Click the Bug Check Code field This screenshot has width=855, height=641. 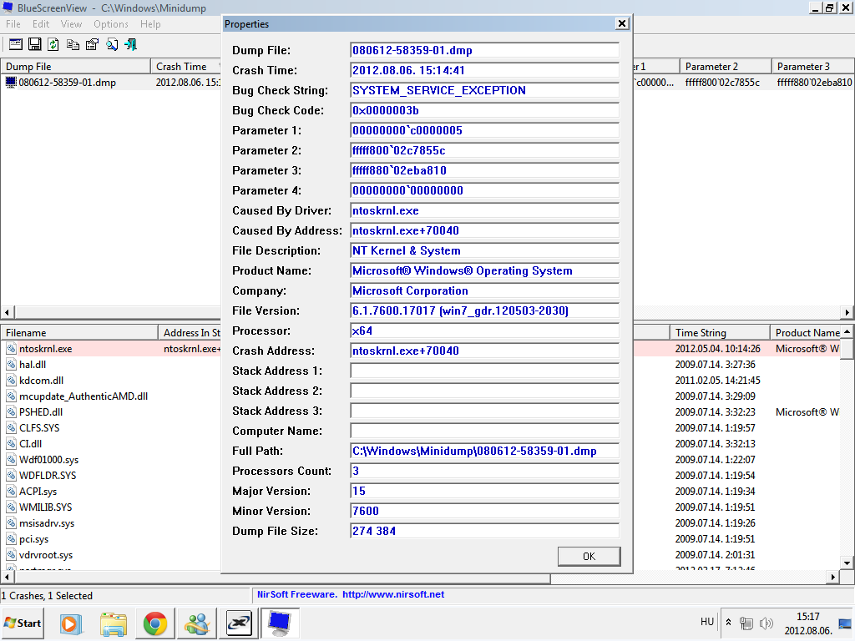click(485, 111)
